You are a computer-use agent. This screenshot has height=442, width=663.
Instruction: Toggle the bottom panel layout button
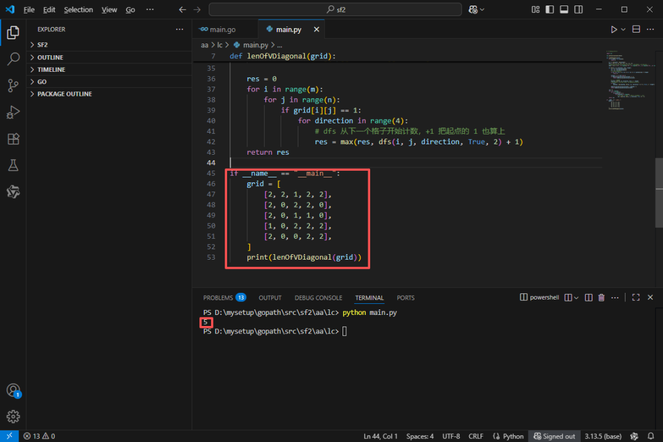pyautogui.click(x=564, y=10)
